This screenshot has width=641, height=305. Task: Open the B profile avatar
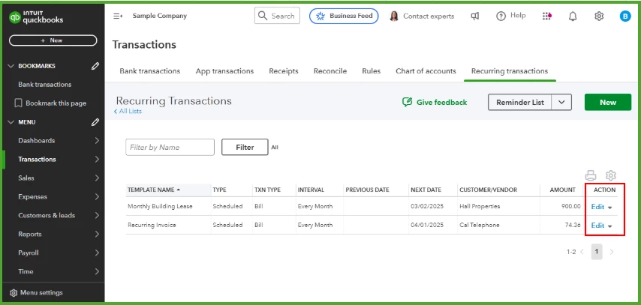click(625, 16)
